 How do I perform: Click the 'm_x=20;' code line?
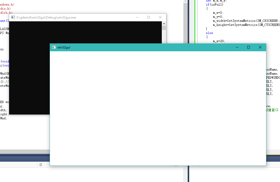[219, 41]
